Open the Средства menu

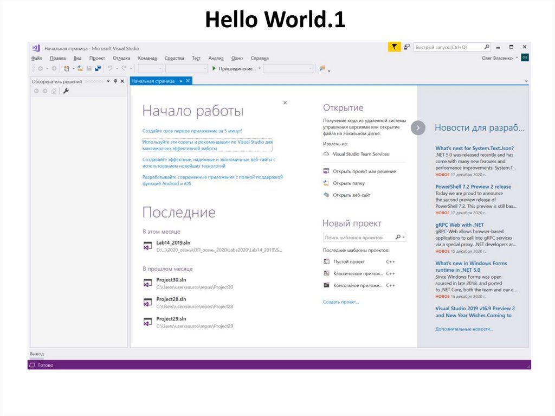174,58
